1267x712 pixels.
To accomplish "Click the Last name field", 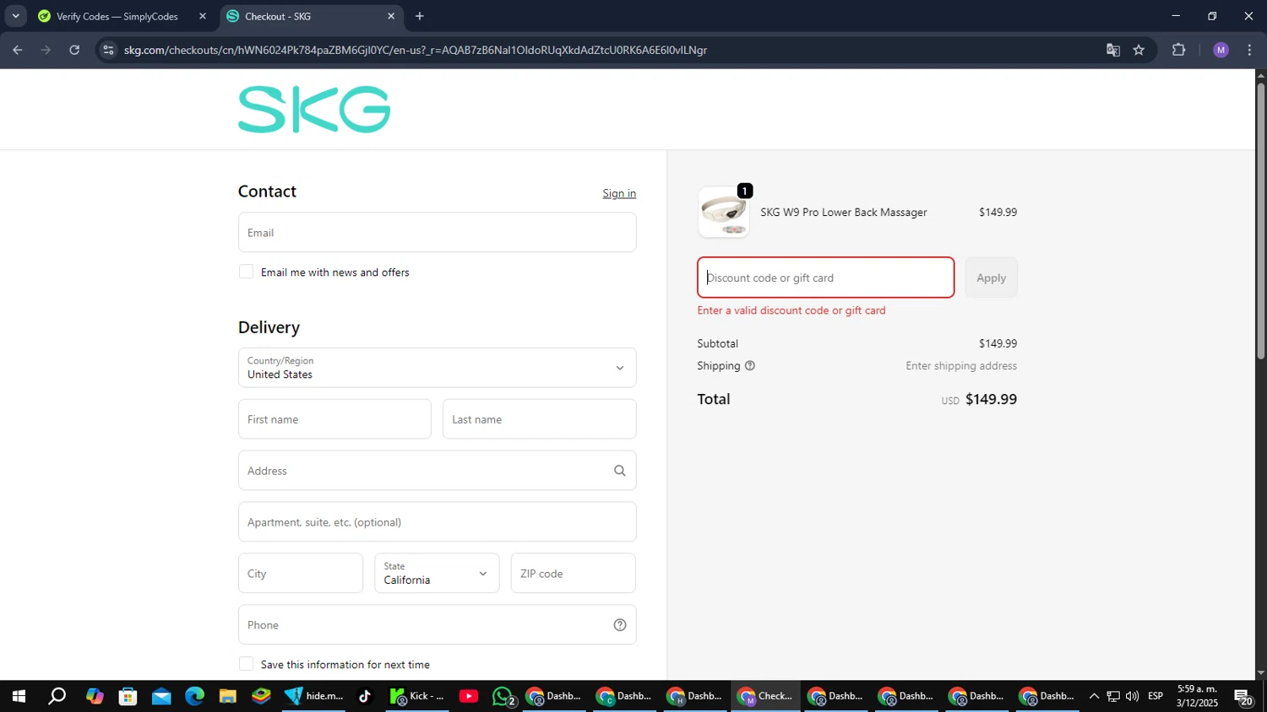I will coord(539,419).
